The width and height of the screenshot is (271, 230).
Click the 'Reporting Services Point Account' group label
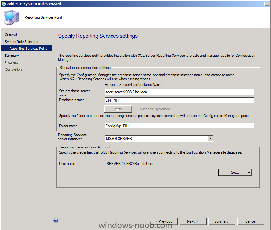coord(85,147)
